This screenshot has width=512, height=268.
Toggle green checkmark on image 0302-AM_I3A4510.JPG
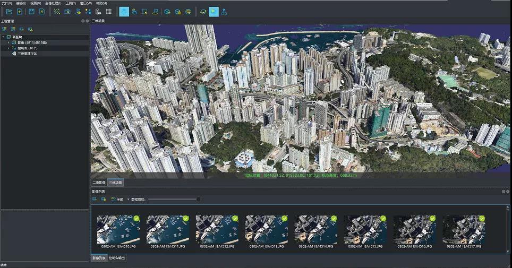pyautogui.click(x=136, y=218)
